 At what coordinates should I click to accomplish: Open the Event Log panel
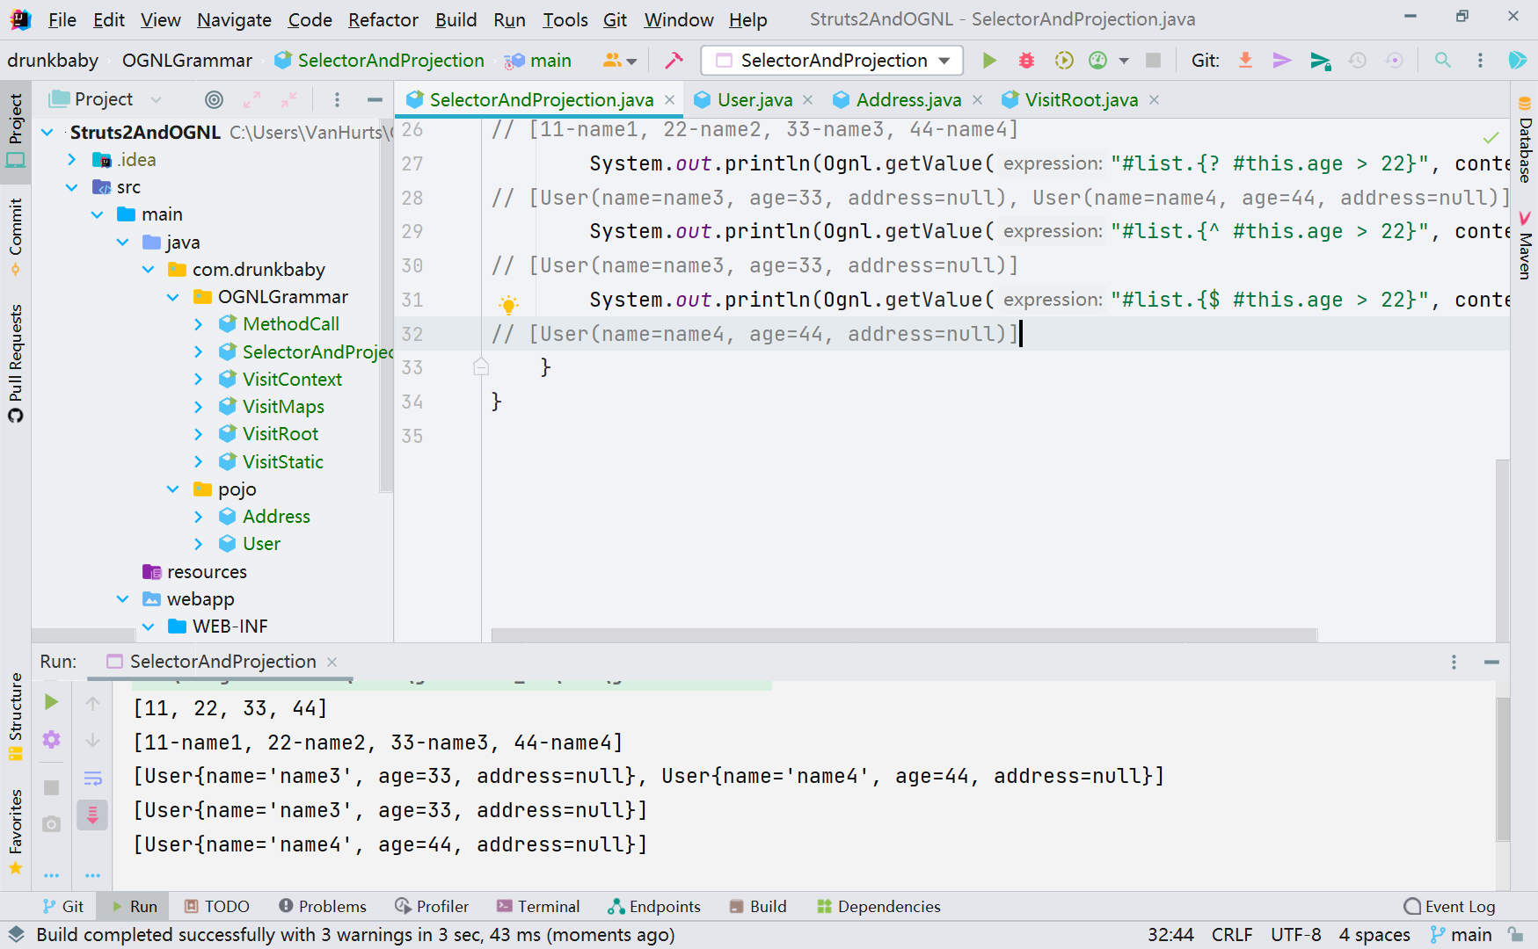pos(1449,906)
